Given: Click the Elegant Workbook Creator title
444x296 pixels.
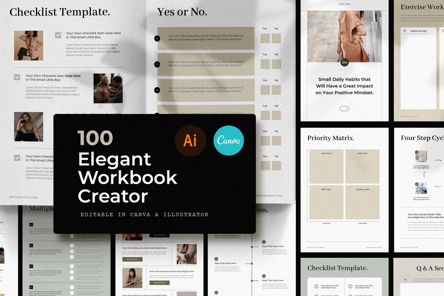Looking at the screenshot, I should (128, 178).
